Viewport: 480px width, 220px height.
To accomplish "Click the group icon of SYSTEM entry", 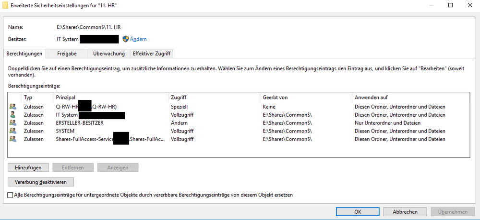I will (x=13, y=131).
